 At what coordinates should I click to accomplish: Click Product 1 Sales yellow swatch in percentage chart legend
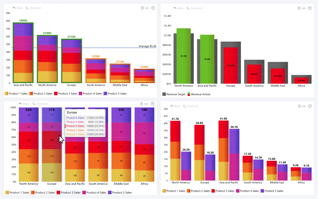coord(7,192)
